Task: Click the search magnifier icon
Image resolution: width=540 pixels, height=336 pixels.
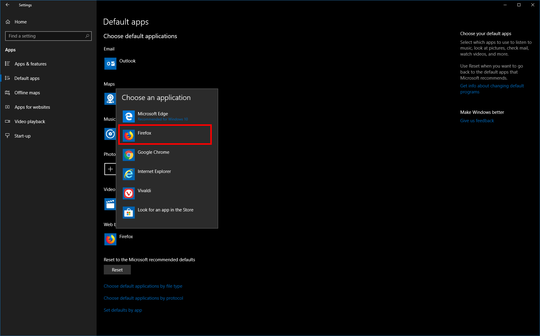Action: click(87, 36)
